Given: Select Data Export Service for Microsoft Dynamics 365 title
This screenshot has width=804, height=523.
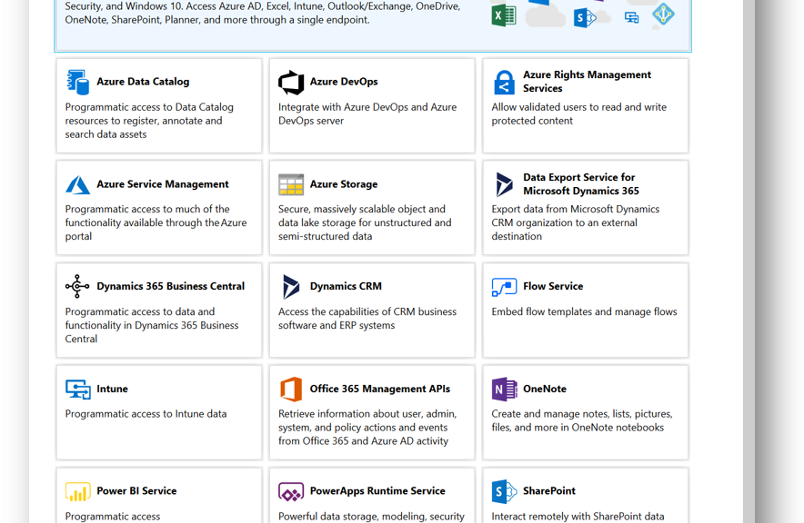Looking at the screenshot, I should 581,184.
